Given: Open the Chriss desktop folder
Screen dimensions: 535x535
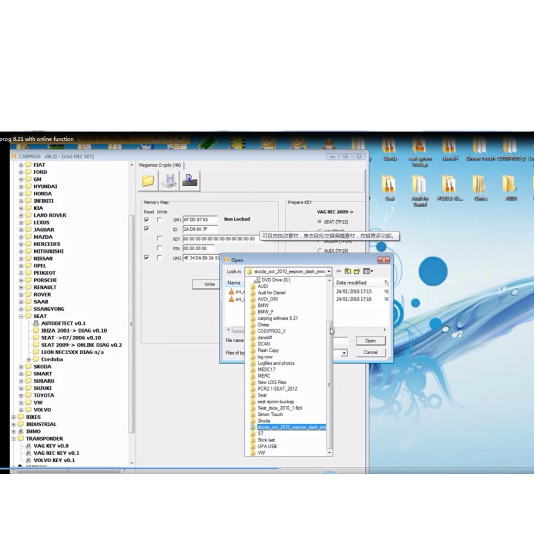Looking at the screenshot, I should click(x=480, y=188).
